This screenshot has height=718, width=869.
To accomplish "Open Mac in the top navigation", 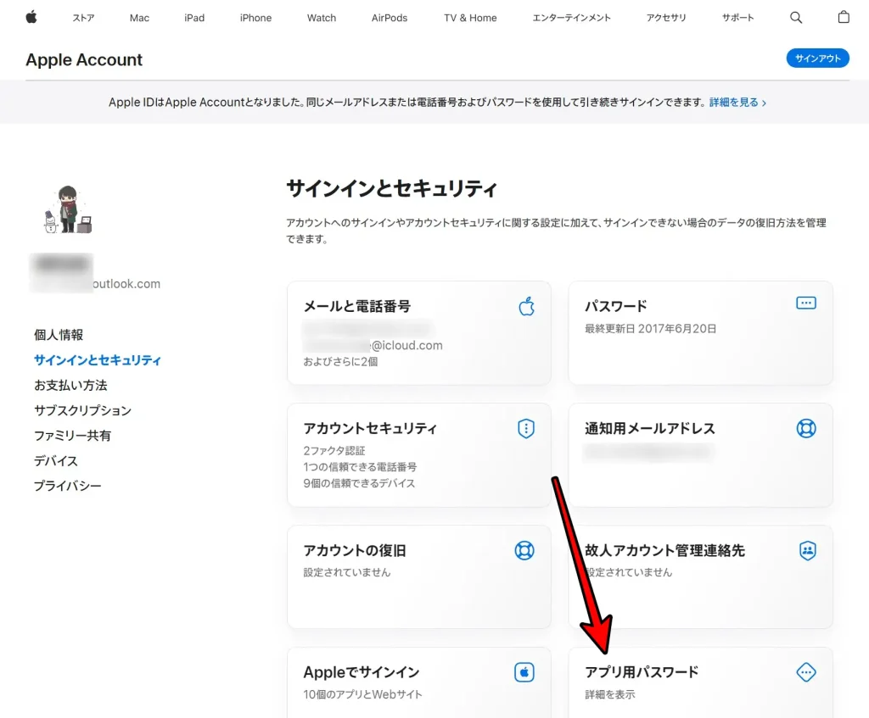I will coord(139,18).
